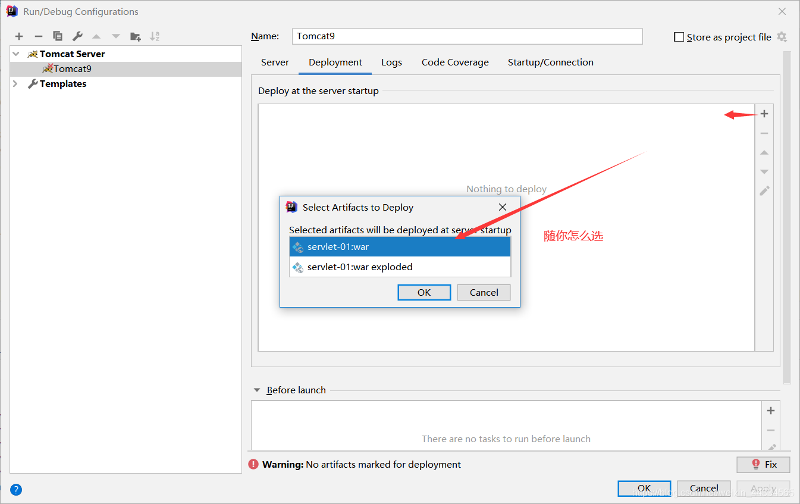Add an artifact to deploy list
Viewport: 800px width, 504px height.
[x=764, y=114]
